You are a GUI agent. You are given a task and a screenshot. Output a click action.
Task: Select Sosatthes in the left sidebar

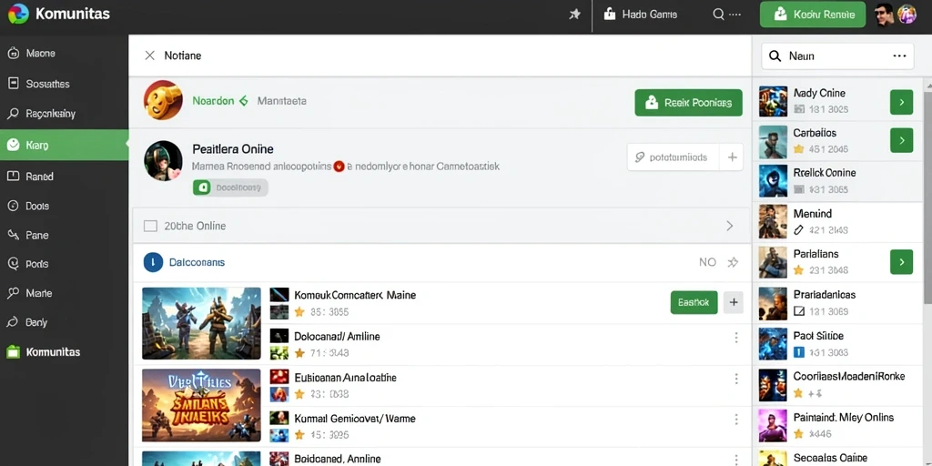pyautogui.click(x=47, y=84)
